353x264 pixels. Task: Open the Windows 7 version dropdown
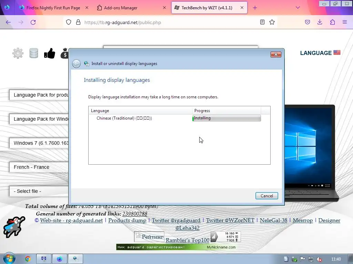tap(39, 143)
